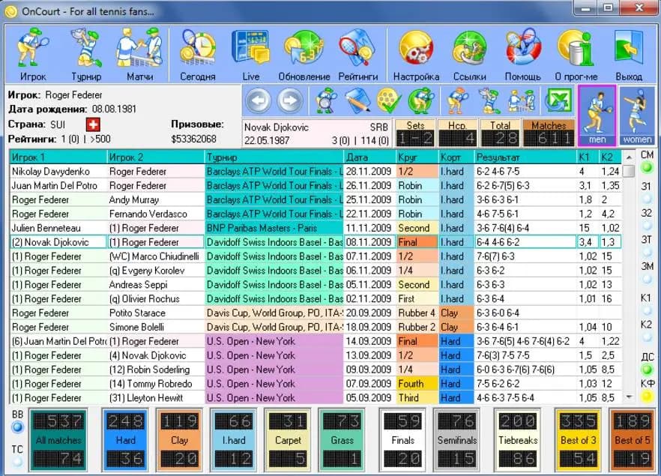Go back with left arrow button

coord(258,100)
